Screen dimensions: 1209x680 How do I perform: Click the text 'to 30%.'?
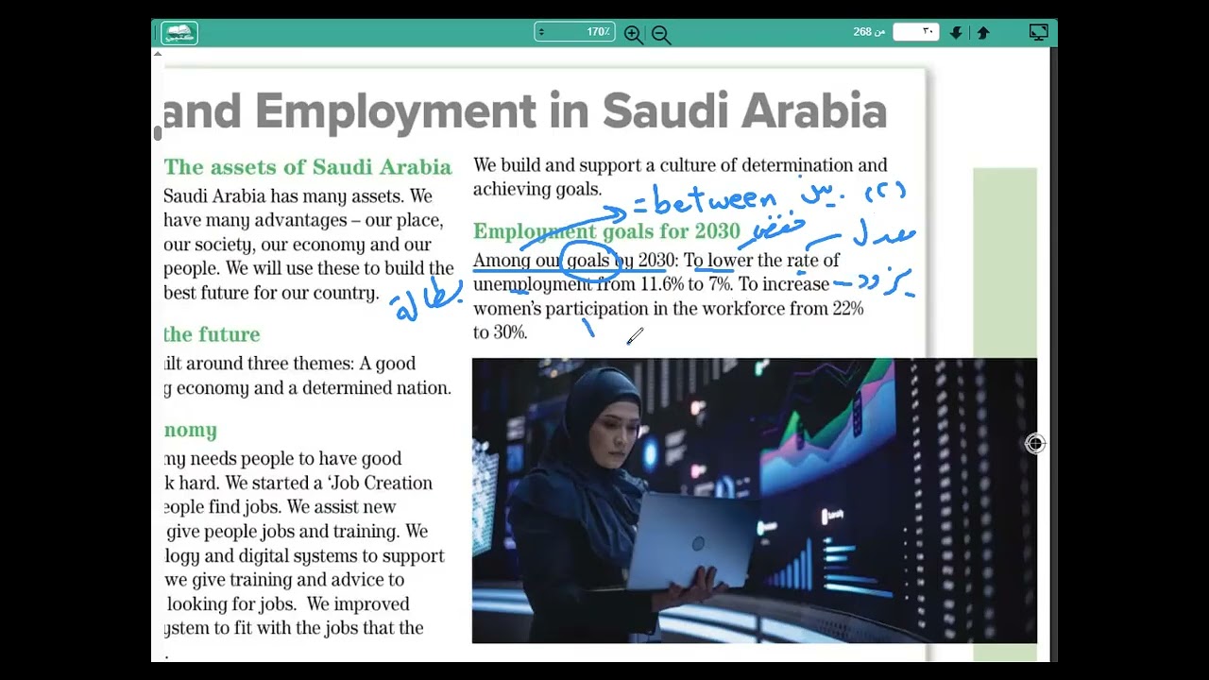[500, 332]
